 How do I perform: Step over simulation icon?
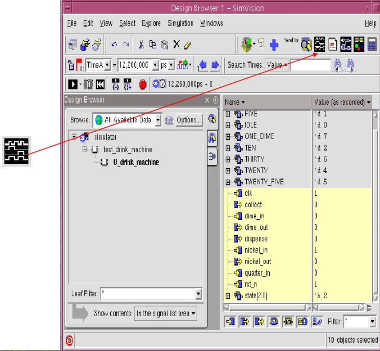point(127,84)
